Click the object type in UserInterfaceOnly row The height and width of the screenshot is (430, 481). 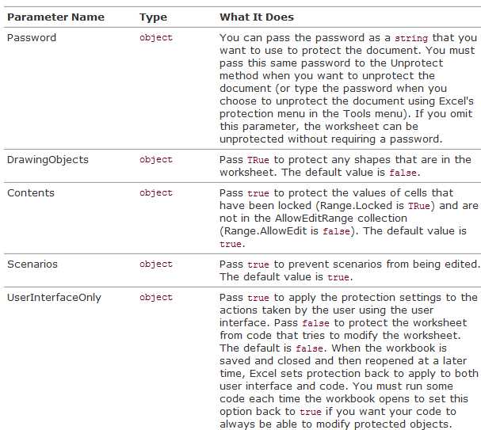click(156, 298)
